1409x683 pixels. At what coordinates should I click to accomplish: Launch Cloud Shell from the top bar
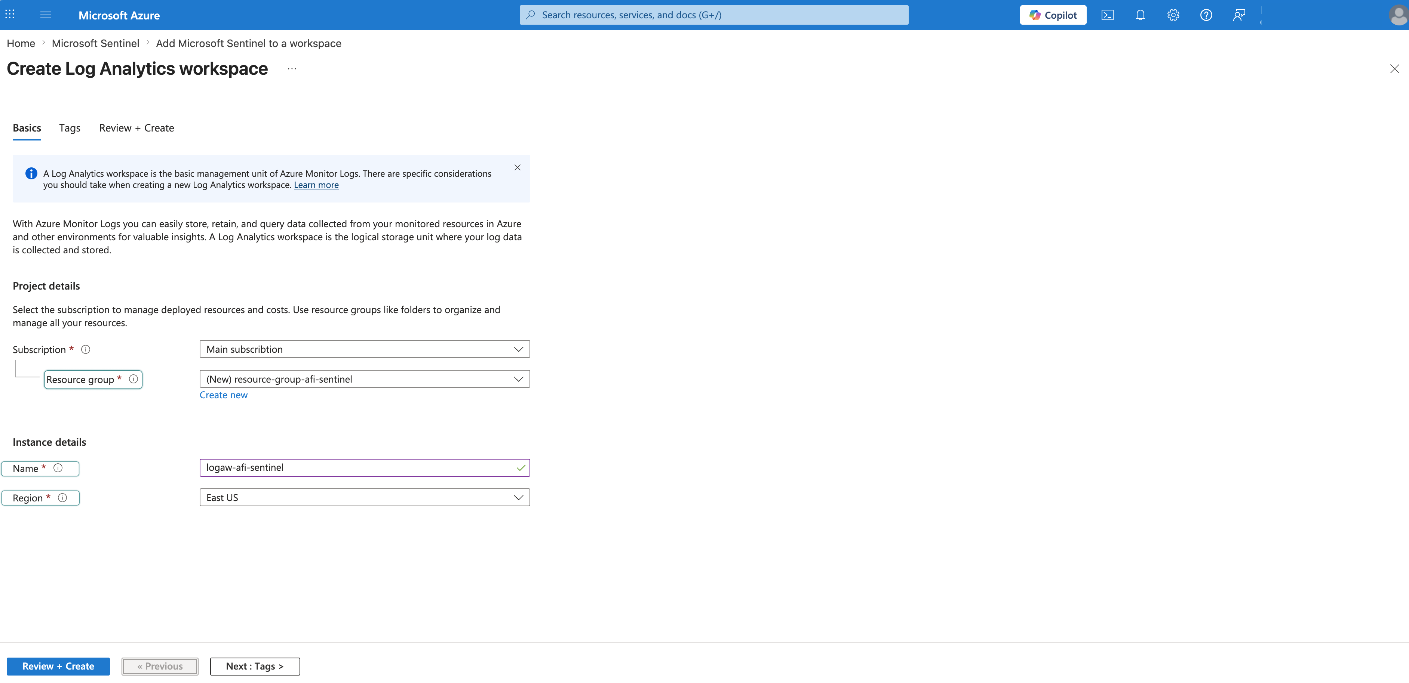pyautogui.click(x=1107, y=15)
